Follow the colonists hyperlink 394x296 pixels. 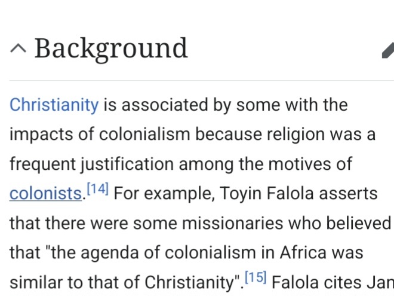[x=45, y=194]
